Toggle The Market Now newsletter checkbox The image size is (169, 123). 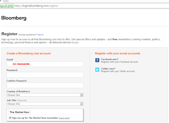10,118
